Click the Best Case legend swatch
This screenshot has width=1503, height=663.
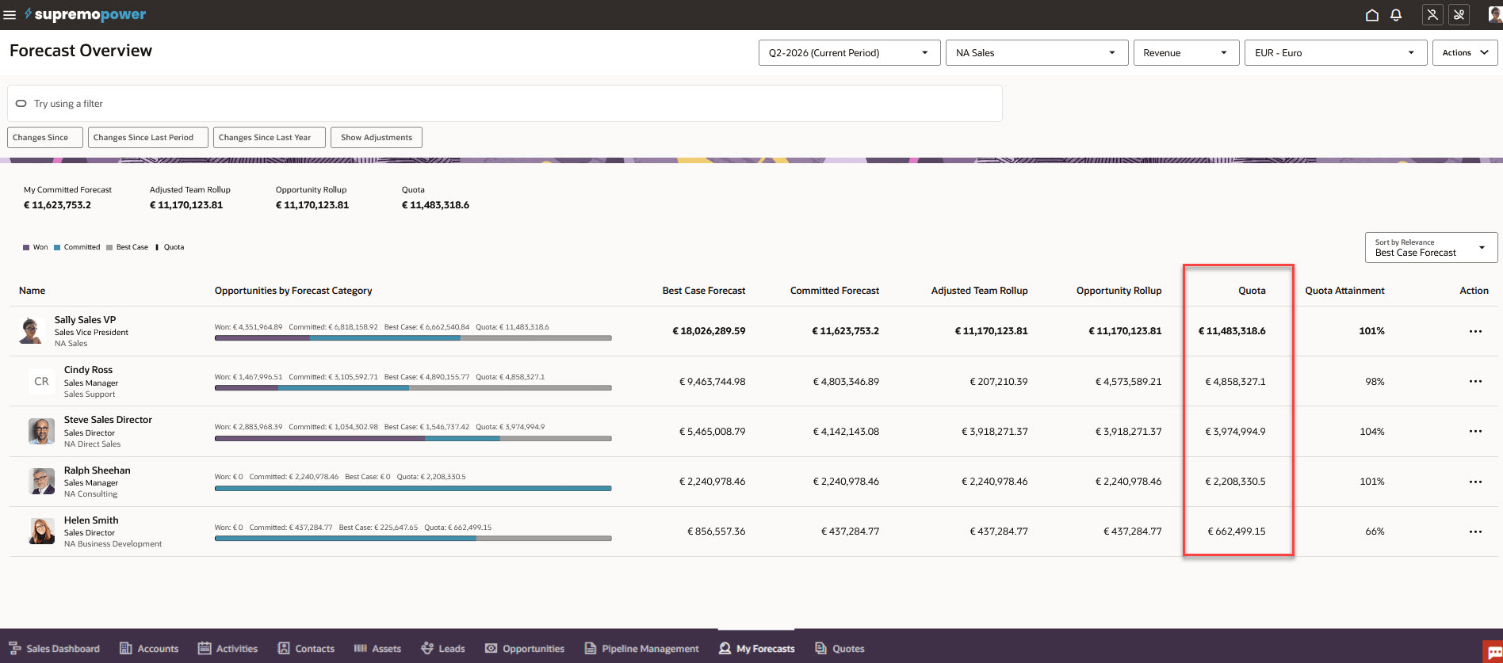coord(109,247)
